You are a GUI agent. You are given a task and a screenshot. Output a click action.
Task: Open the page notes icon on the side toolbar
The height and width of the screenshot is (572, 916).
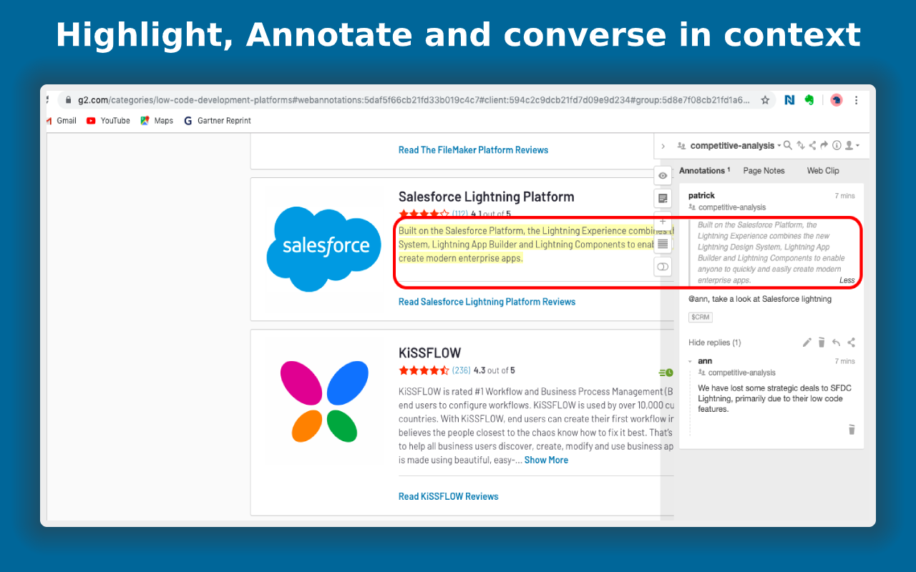point(663,198)
